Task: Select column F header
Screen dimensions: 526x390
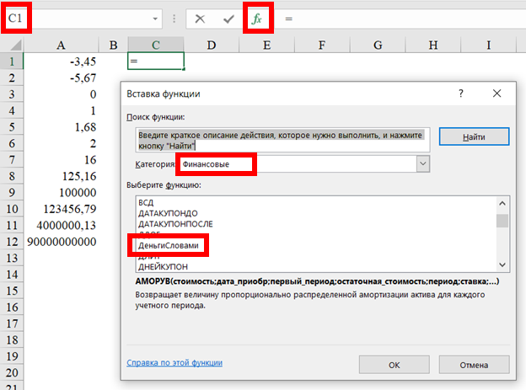Action: click(322, 45)
